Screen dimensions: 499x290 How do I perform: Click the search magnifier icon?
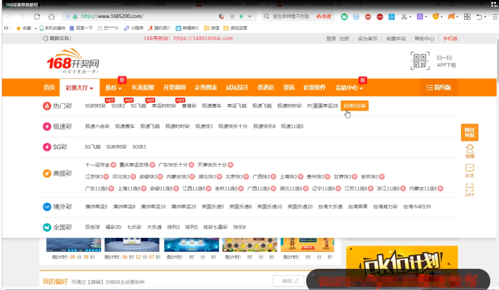[x=267, y=16]
